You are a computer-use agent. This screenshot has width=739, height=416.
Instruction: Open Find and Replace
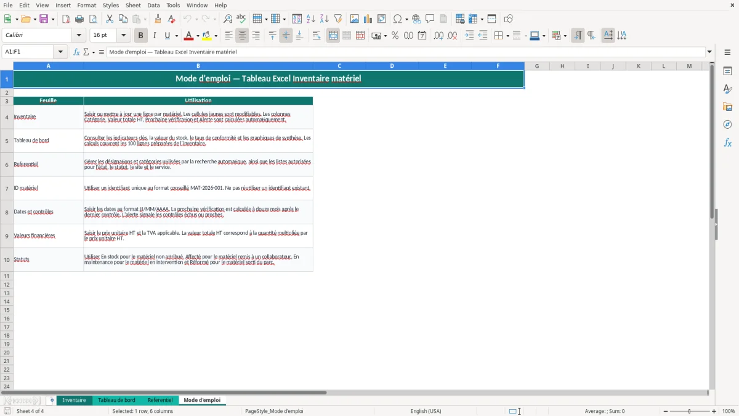[228, 19]
